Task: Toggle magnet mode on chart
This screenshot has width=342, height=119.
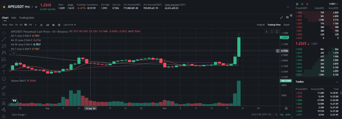Action: click(x=4, y=103)
